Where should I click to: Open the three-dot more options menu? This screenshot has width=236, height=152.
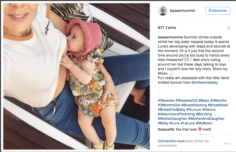[227, 143]
